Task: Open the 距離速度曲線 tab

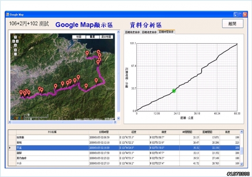Action: coord(149,32)
